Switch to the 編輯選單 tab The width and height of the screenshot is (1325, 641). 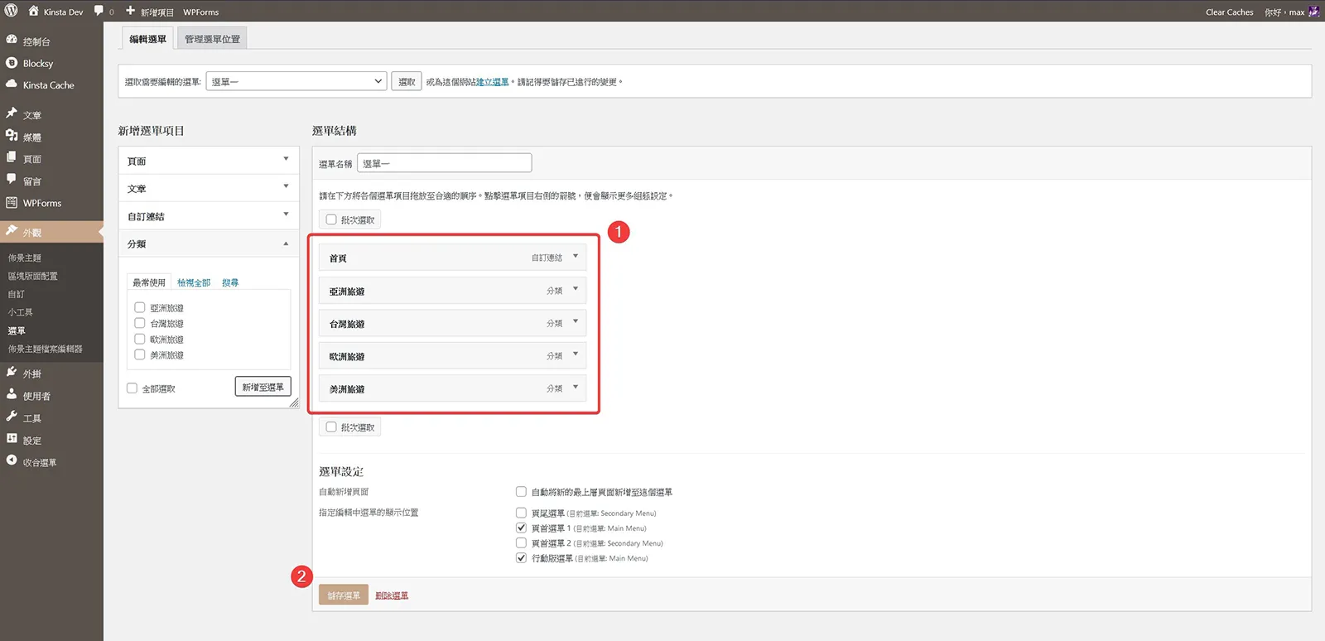147,39
